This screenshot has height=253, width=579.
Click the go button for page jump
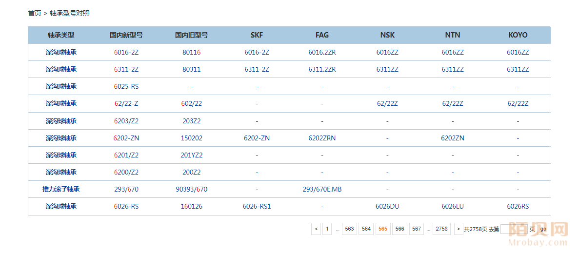point(543,229)
